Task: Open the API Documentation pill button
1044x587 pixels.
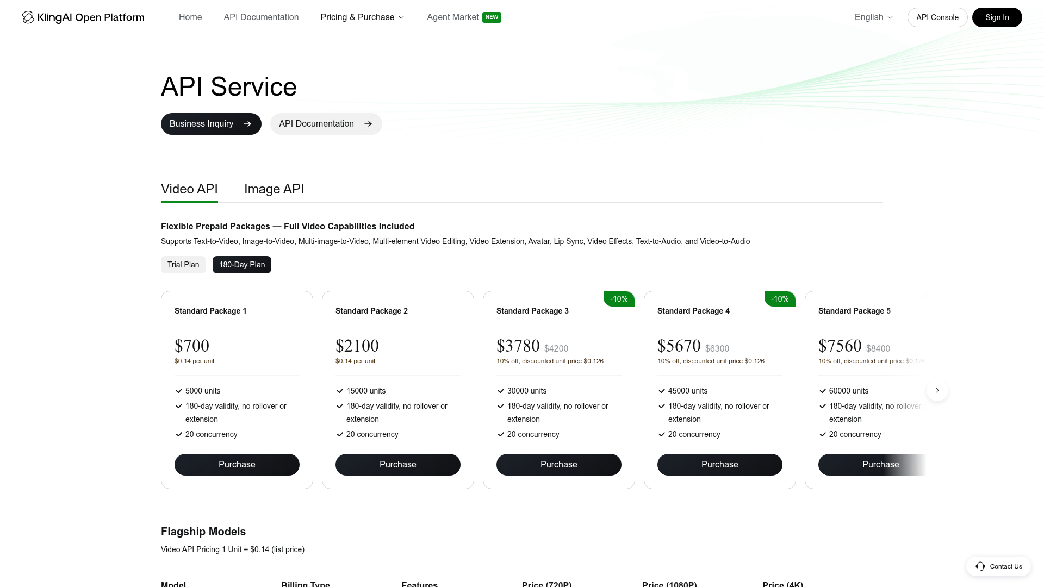Action: click(x=326, y=124)
